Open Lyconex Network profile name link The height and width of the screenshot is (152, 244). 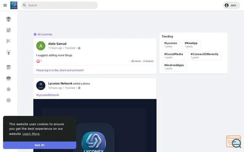pyautogui.click(x=60, y=83)
